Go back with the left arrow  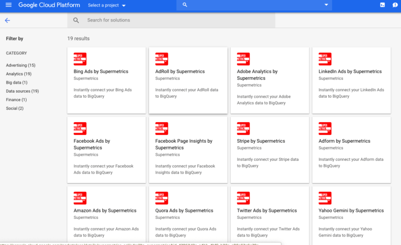coord(8,21)
